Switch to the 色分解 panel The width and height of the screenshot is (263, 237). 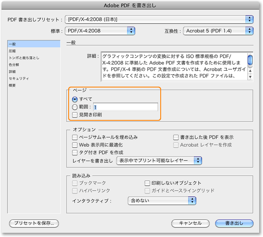coord(14,64)
